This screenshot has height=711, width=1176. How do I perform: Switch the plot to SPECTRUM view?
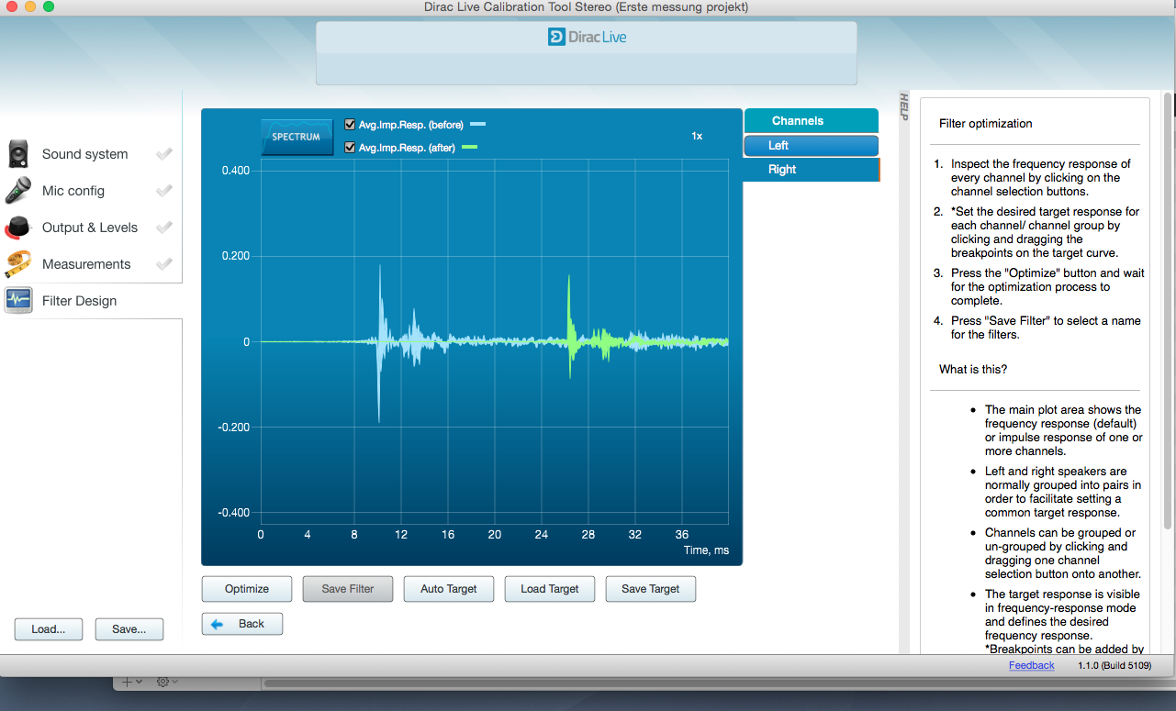297,137
